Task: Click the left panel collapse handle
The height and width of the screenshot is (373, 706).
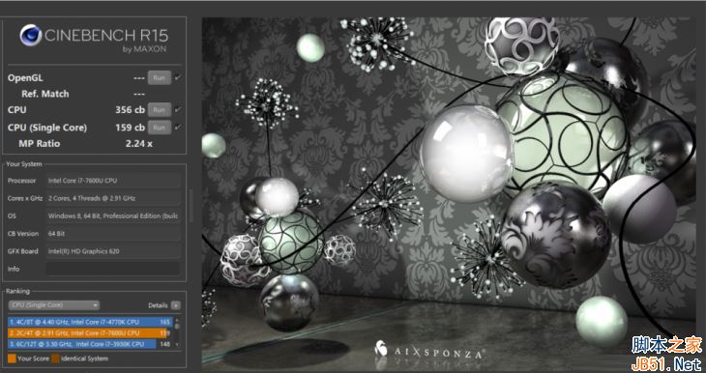Action: click(x=191, y=206)
